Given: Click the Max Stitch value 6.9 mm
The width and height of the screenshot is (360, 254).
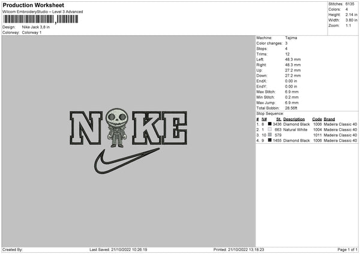Looking at the screenshot, I should [292, 92].
